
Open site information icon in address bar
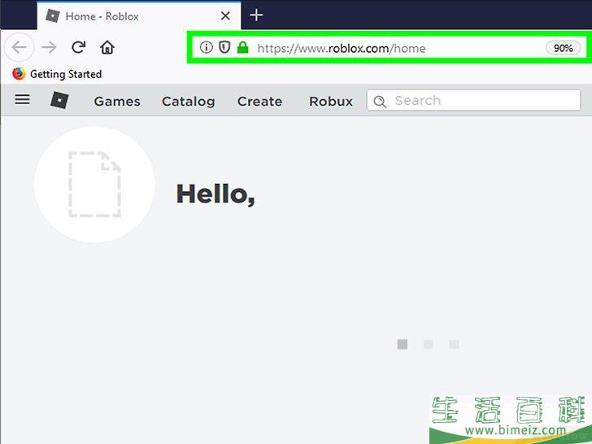pos(207,47)
